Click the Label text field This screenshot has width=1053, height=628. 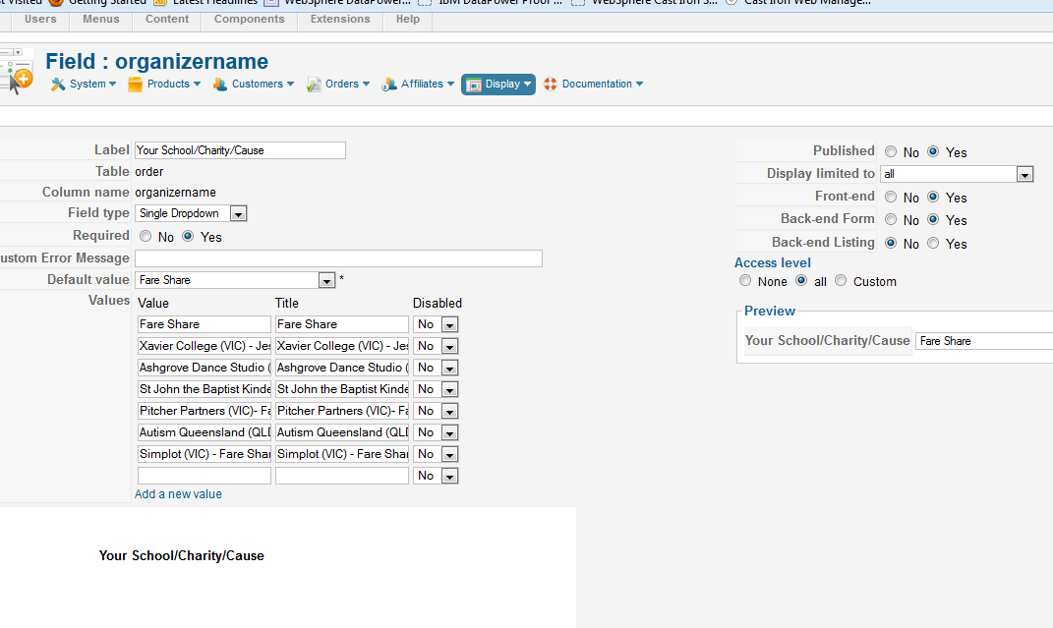[241, 150]
